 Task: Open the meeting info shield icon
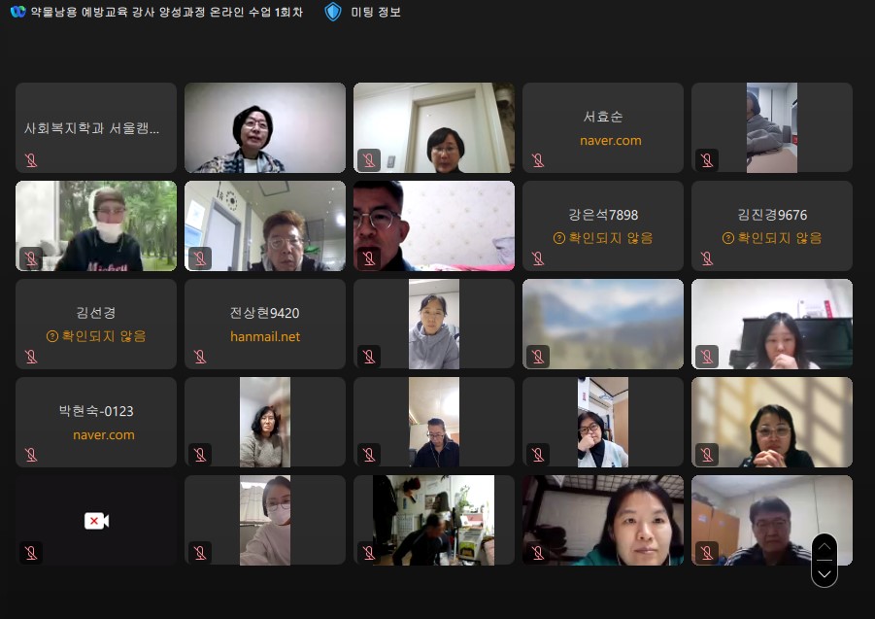click(x=333, y=12)
